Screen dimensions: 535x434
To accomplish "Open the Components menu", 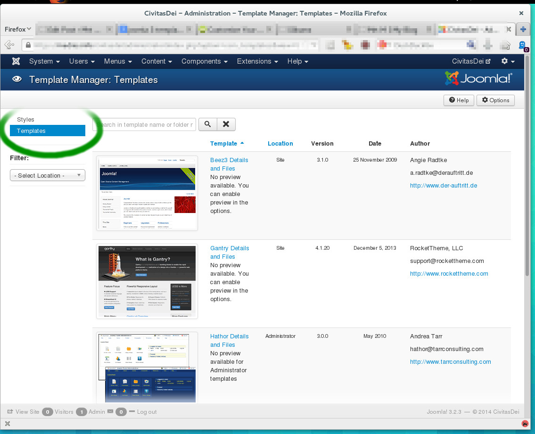I will point(205,61).
